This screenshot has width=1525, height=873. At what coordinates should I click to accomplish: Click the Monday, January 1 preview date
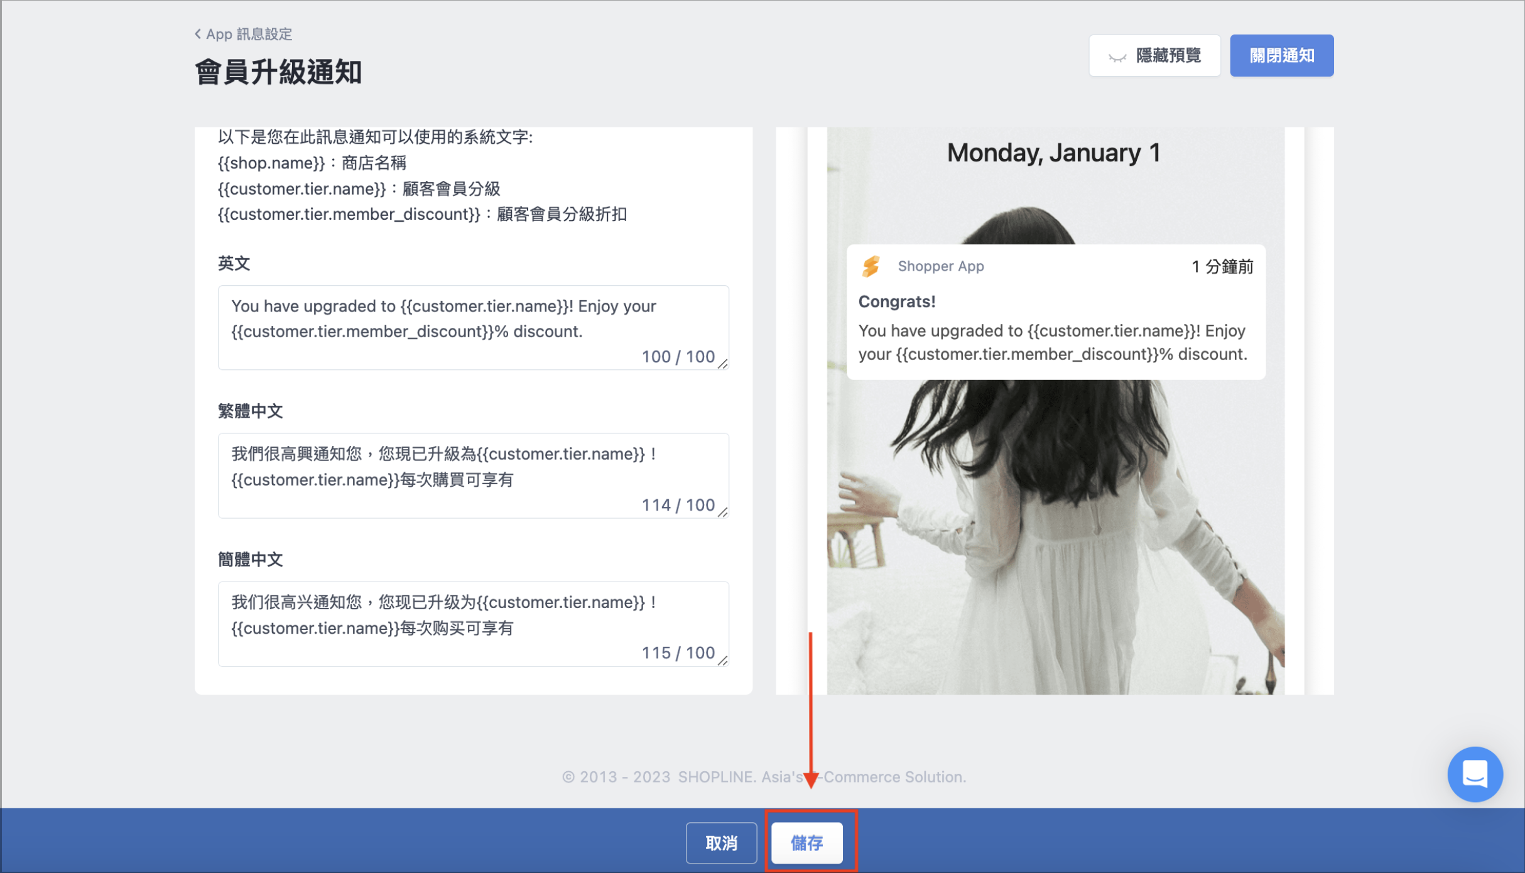1053,153
